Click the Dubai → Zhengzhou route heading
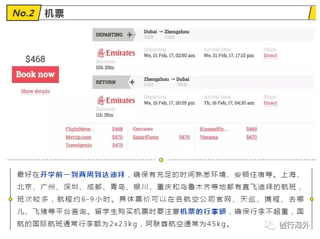This screenshot has width=320, height=239. pyautogui.click(x=166, y=32)
